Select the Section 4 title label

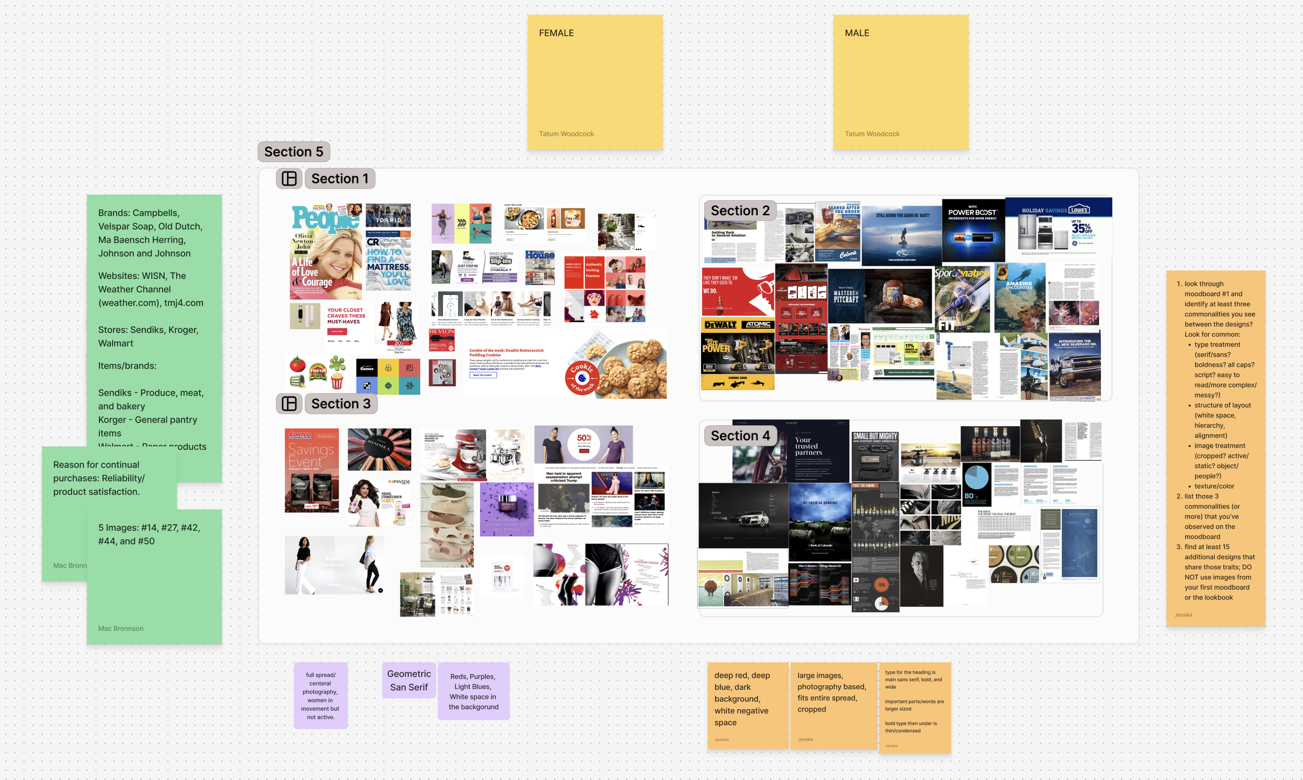click(740, 436)
